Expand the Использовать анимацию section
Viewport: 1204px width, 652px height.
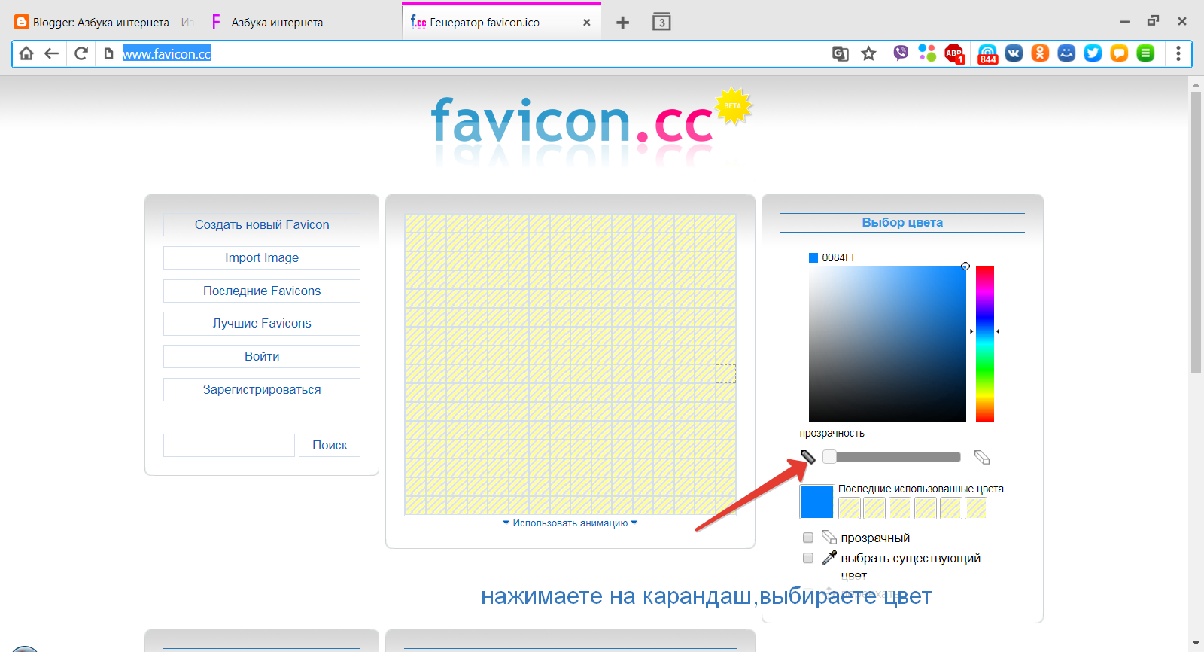point(570,523)
